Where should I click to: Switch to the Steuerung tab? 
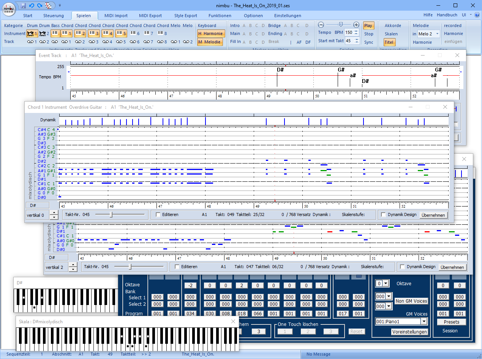pos(54,16)
